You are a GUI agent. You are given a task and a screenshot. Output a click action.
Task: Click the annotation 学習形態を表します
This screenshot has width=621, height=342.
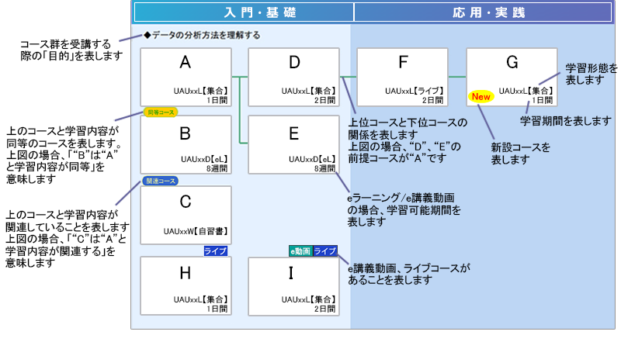(591, 74)
